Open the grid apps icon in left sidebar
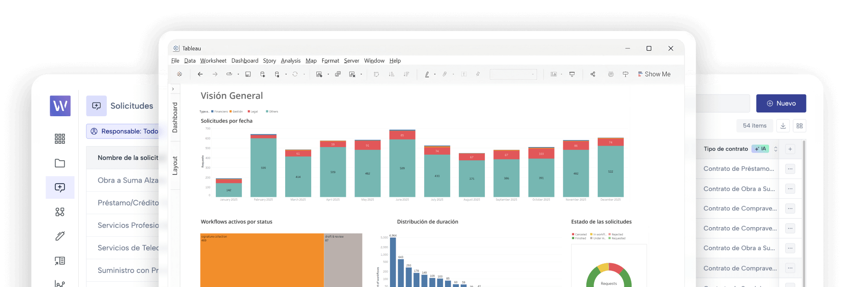854x287 pixels. 60,139
